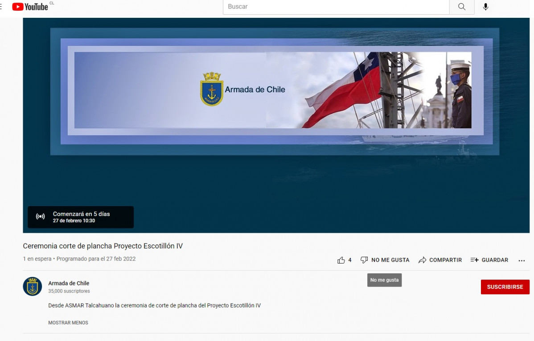The height and width of the screenshot is (341, 534).
Task: Click the Armada de Chile banner thumbnail
Action: pyautogui.click(x=273, y=90)
